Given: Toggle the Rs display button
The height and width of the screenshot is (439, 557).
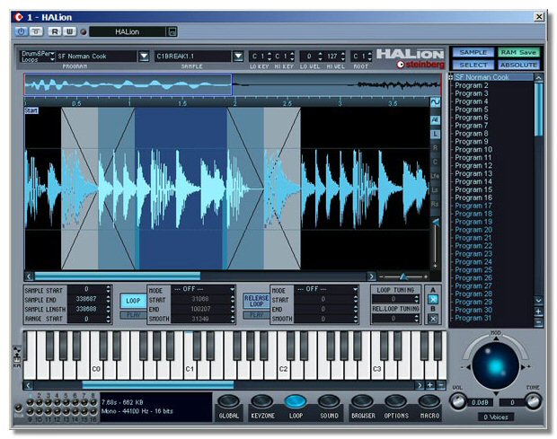Looking at the screenshot, I should point(435,204).
